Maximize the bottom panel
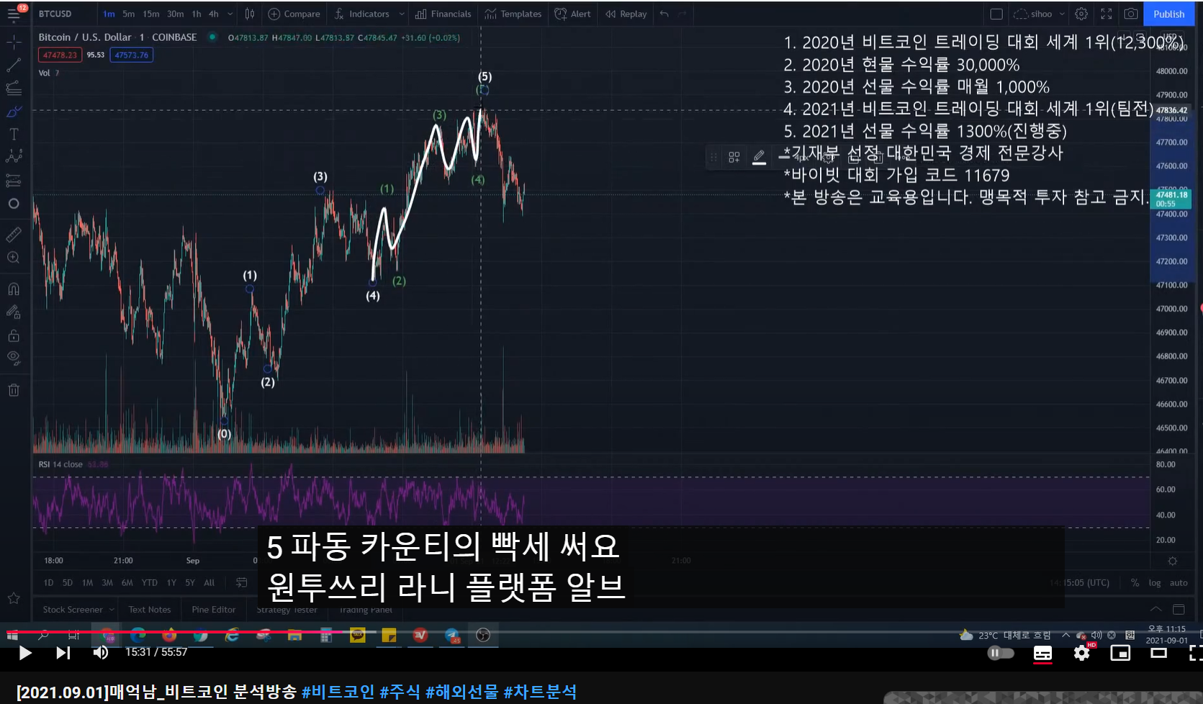1203x704 pixels. (x=1179, y=609)
